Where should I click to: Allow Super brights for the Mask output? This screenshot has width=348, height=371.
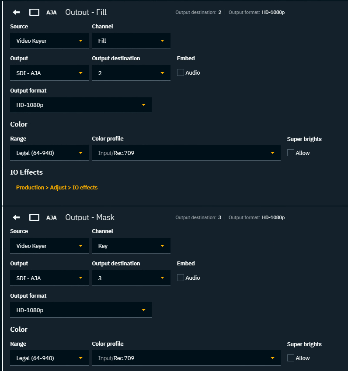point(290,358)
